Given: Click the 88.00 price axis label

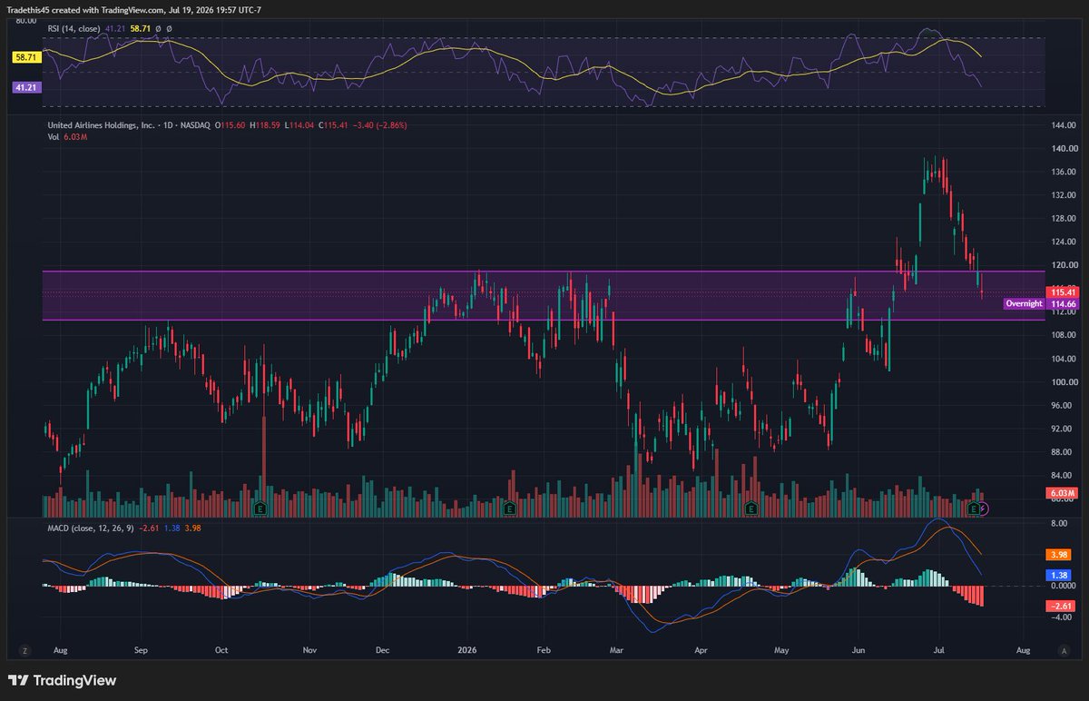Looking at the screenshot, I should (1064, 451).
